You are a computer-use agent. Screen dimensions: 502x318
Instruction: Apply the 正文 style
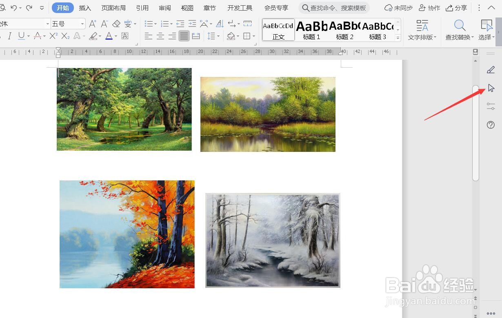[278, 30]
